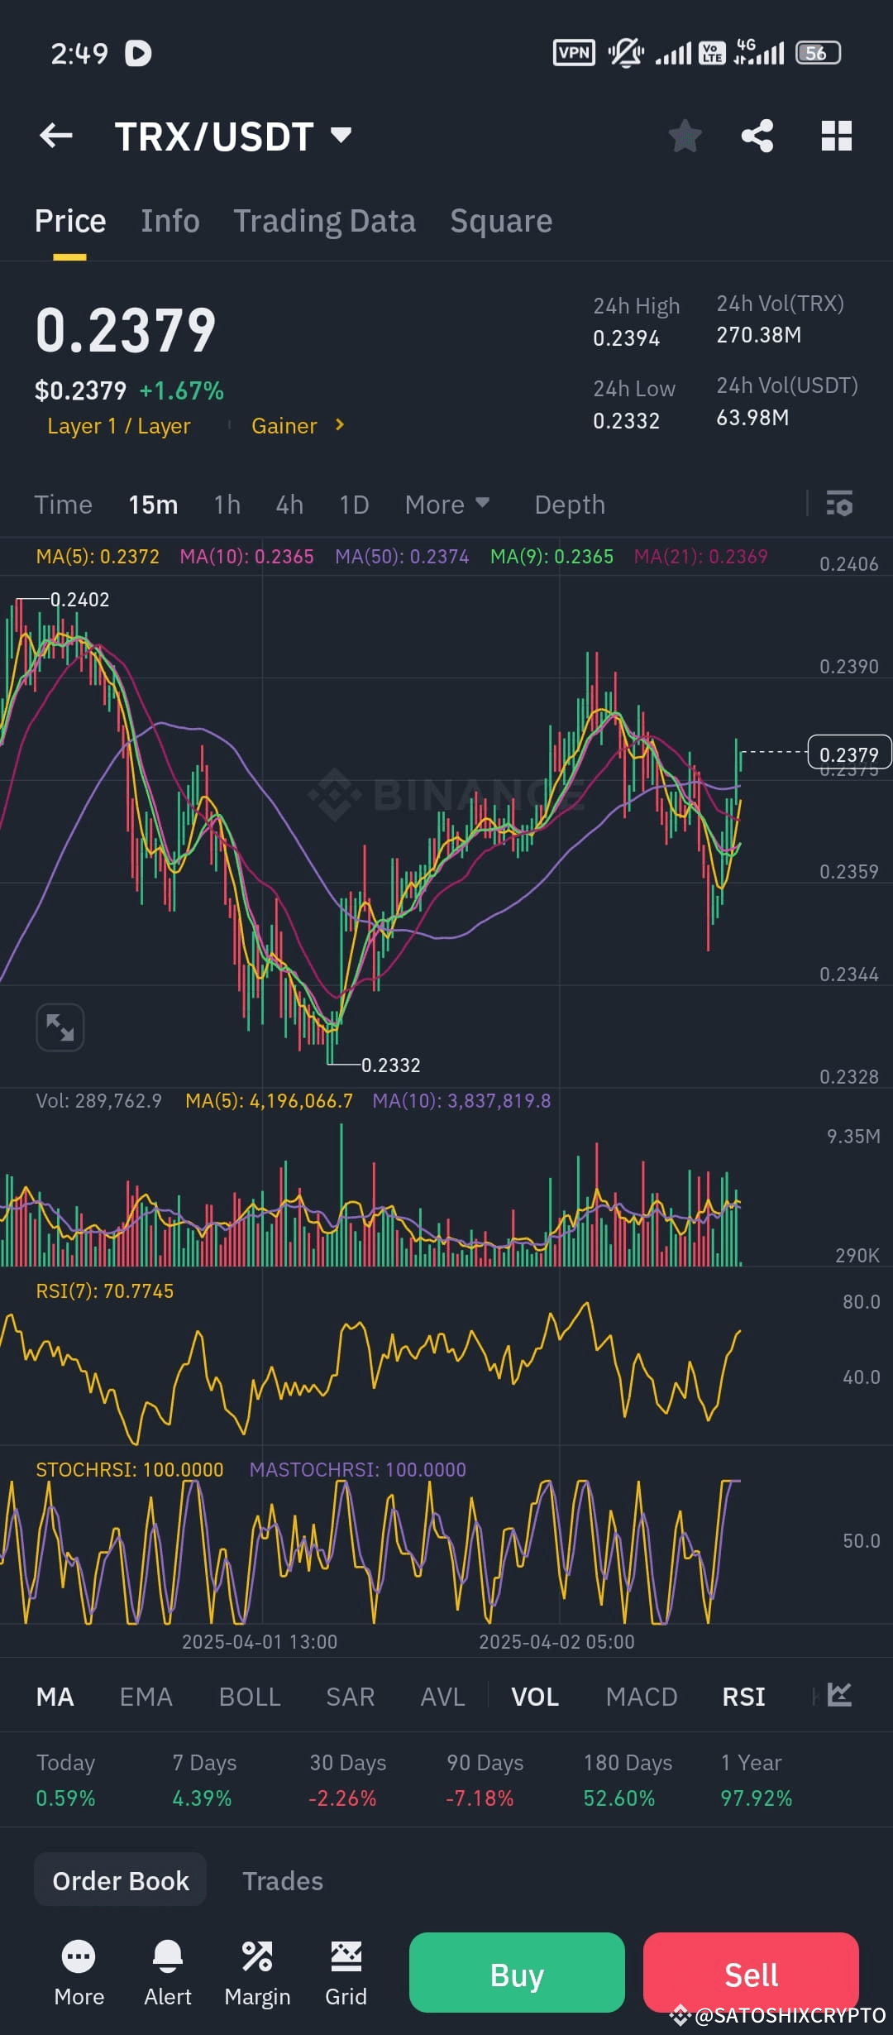
Task: Tap the 1 Year change 97.92%
Action: (757, 1798)
